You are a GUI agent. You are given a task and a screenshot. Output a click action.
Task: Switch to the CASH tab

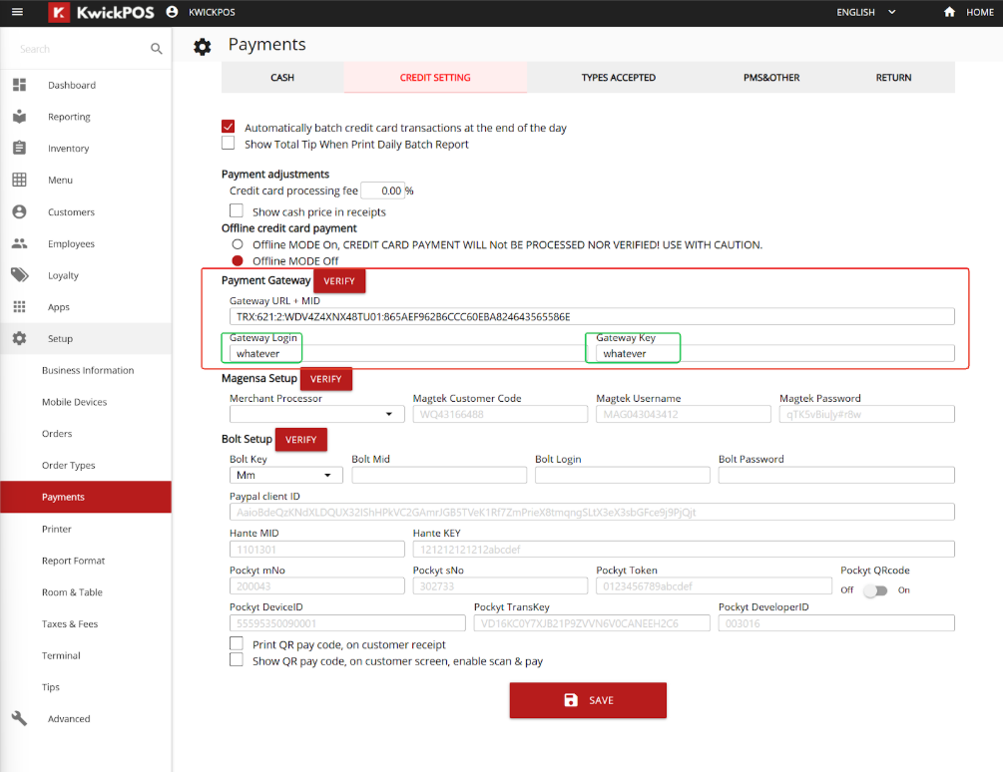tap(282, 78)
